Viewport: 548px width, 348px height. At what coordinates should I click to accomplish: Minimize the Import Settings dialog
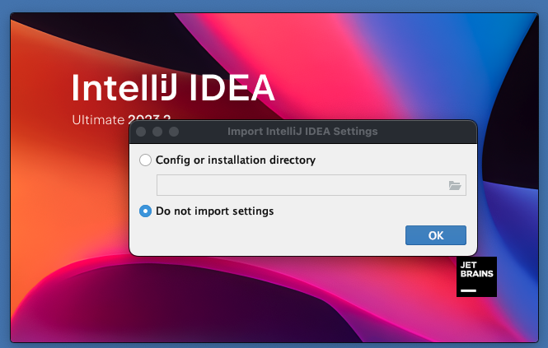157,132
